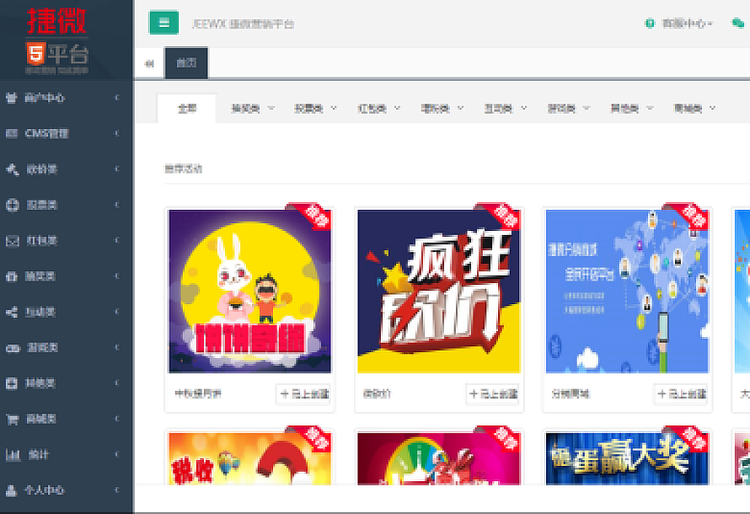Image resolution: width=750 pixels, height=514 pixels.
Task: Click the user icon for 个人中心
Action: (12, 490)
